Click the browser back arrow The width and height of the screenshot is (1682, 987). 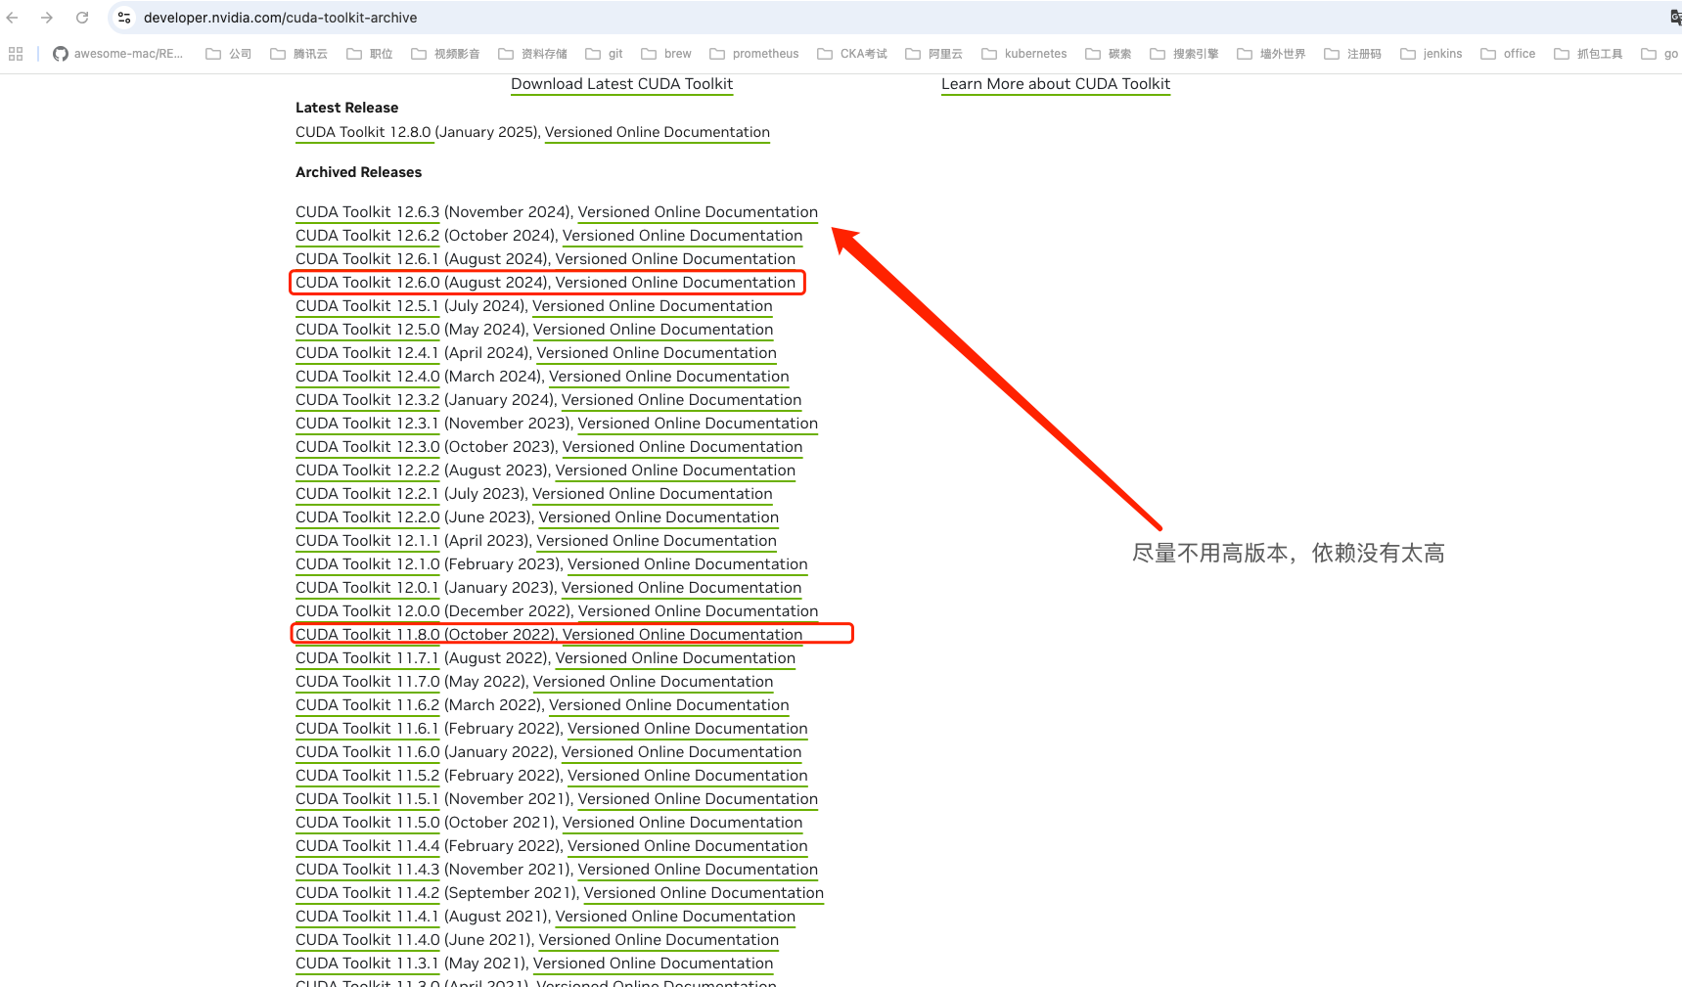13,18
